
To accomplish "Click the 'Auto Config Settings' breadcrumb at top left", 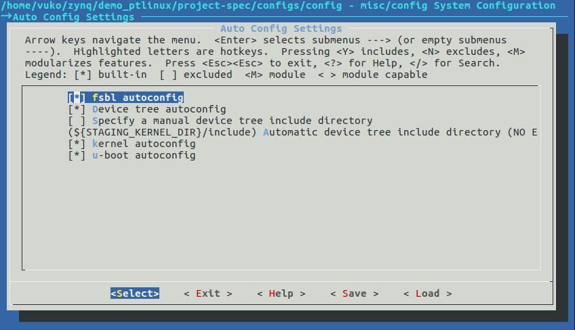I will [x=74, y=17].
